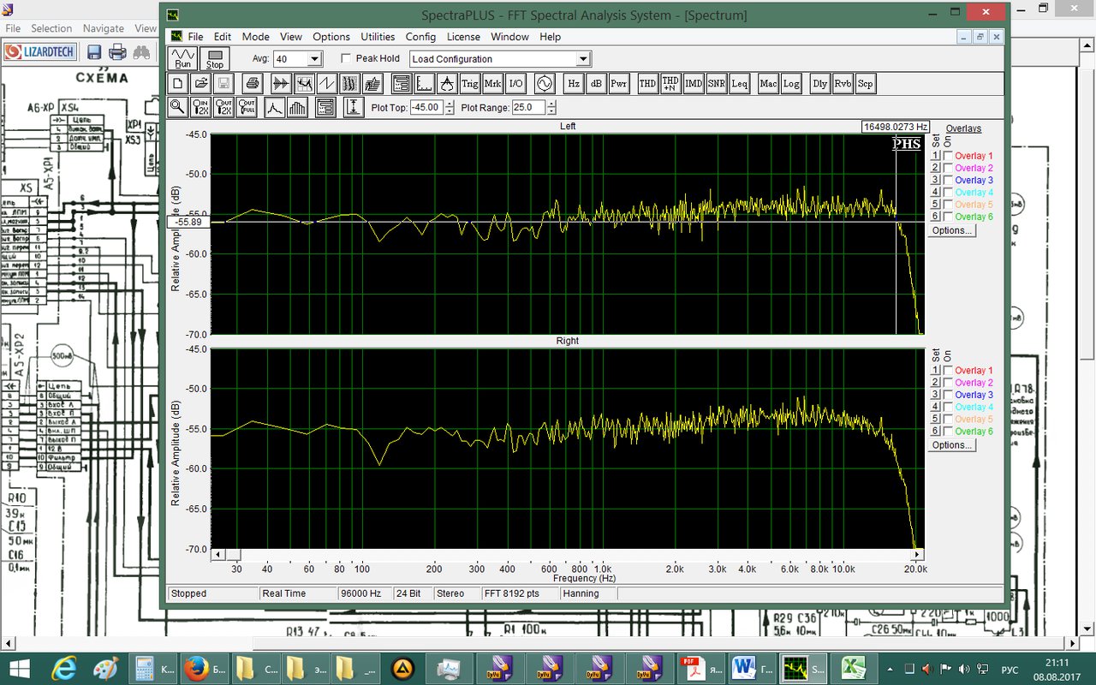The height and width of the screenshot is (685, 1096).
Task: Click right arrow of frequency scrollbar
Action: 918,554
